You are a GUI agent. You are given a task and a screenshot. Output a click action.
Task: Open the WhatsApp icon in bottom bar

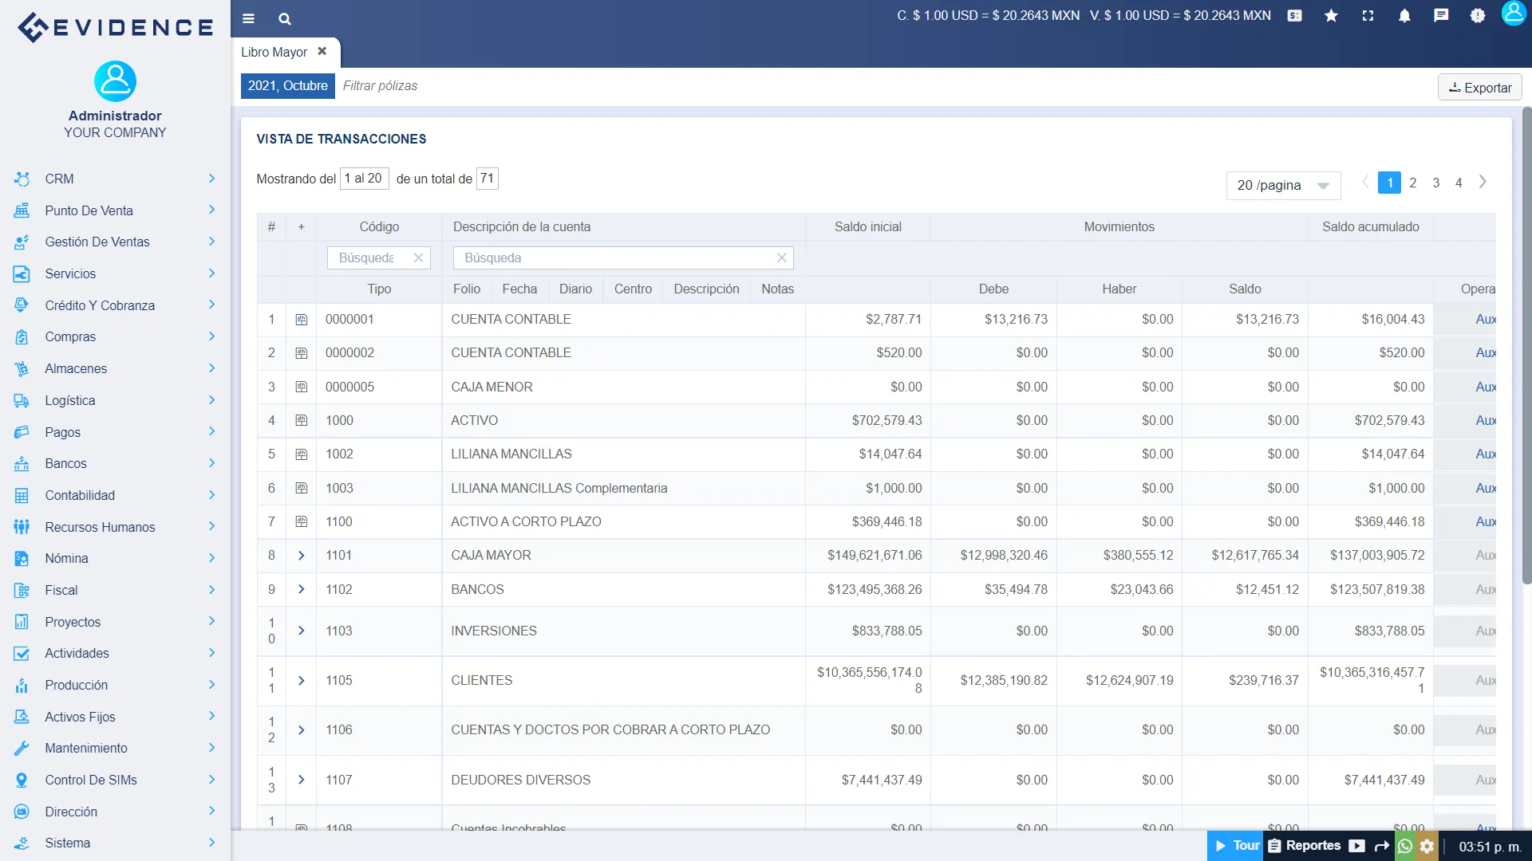click(1405, 846)
